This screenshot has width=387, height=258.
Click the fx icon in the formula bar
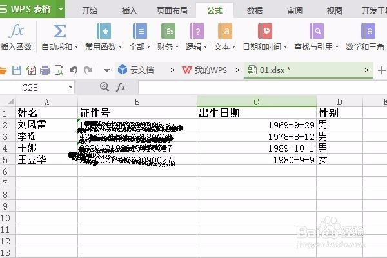click(121, 87)
